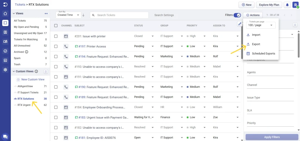
Task: Click the pencil edit columns icon
Action: tap(240, 24)
